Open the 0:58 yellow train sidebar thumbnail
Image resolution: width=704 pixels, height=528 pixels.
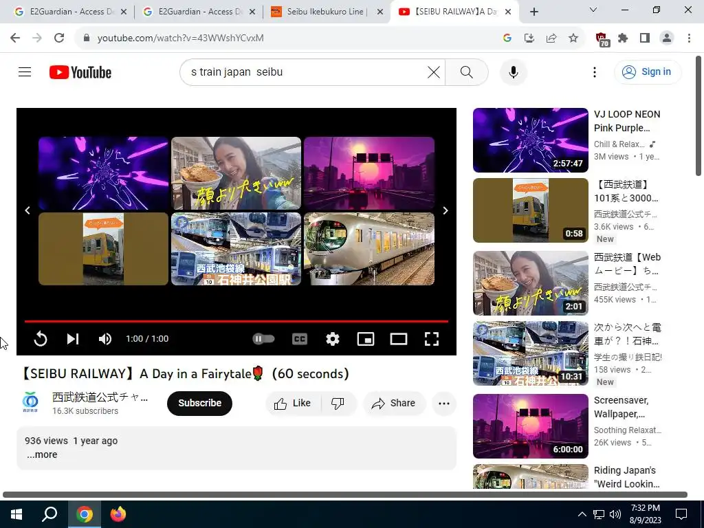click(530, 210)
